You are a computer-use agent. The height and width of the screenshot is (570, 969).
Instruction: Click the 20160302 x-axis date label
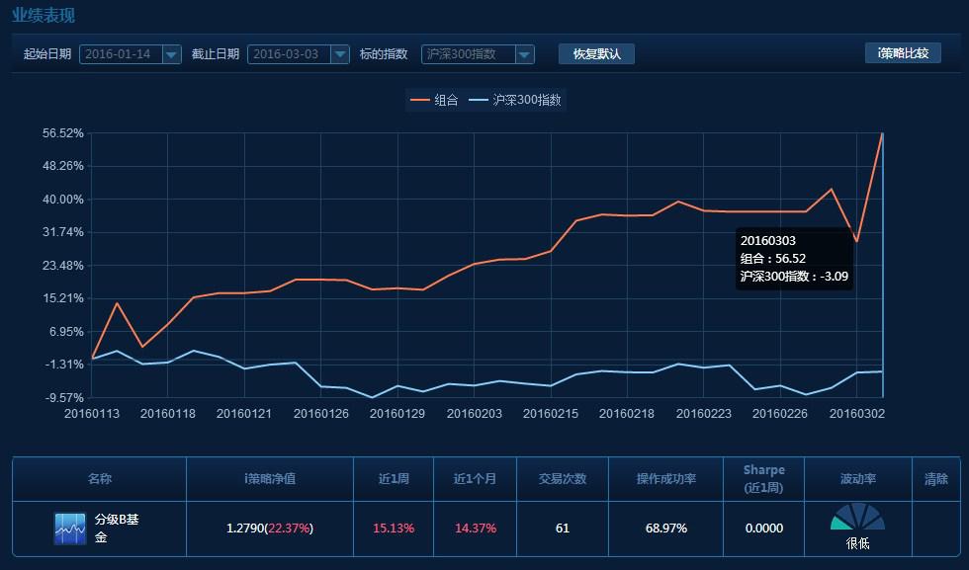point(856,414)
